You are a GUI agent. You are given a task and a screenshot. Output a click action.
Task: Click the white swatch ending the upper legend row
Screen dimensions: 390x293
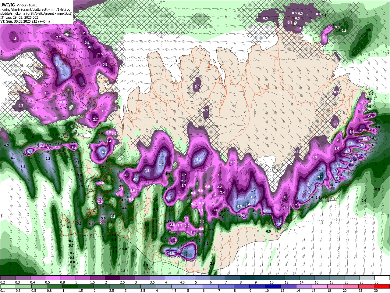click(382, 278)
